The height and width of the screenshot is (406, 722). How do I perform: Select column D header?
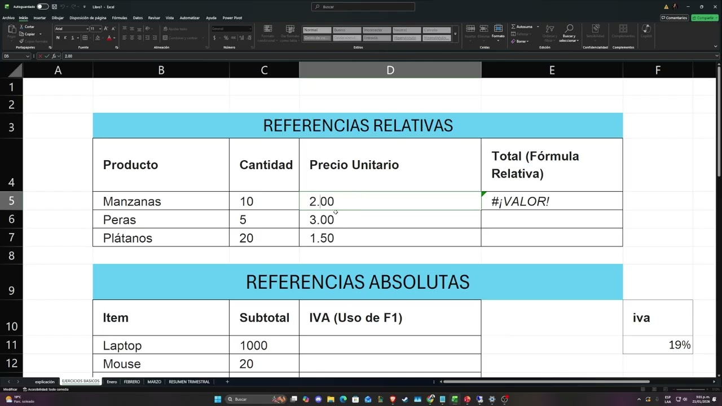tap(390, 70)
